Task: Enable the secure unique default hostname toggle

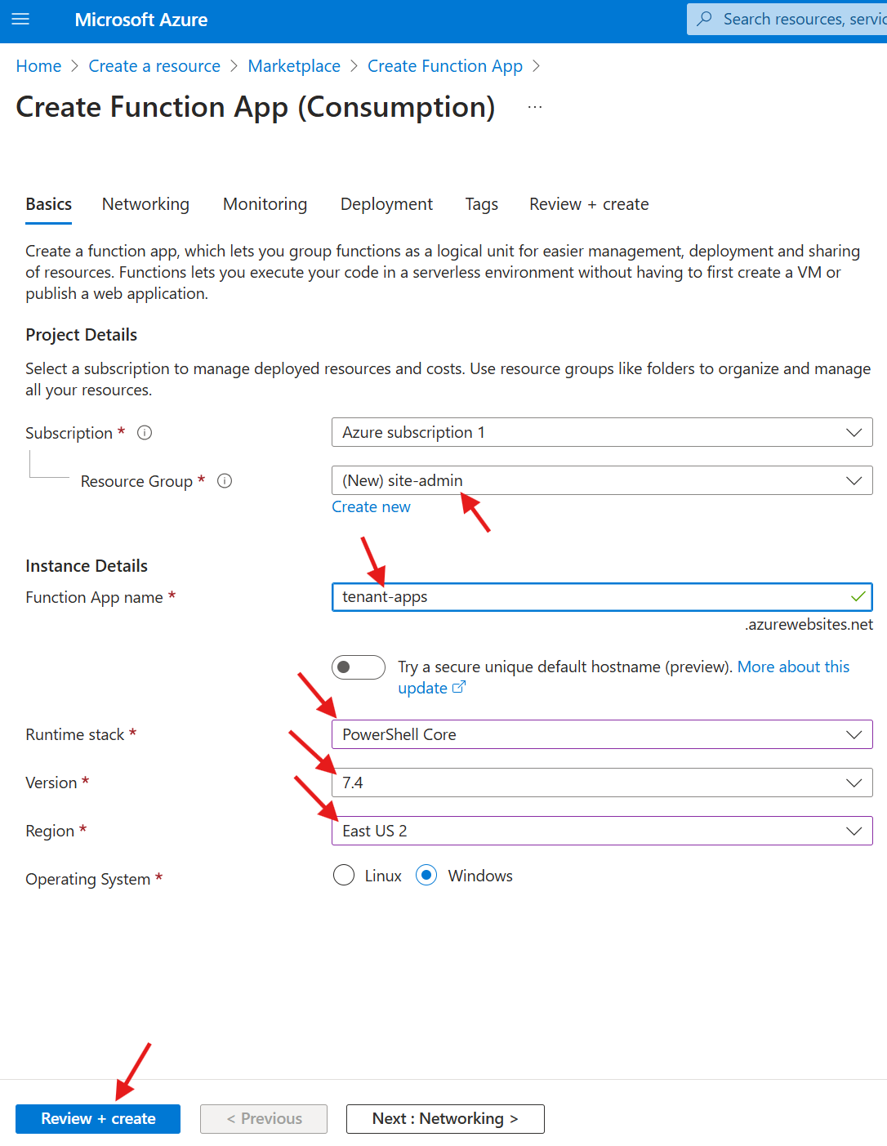Action: tap(359, 667)
